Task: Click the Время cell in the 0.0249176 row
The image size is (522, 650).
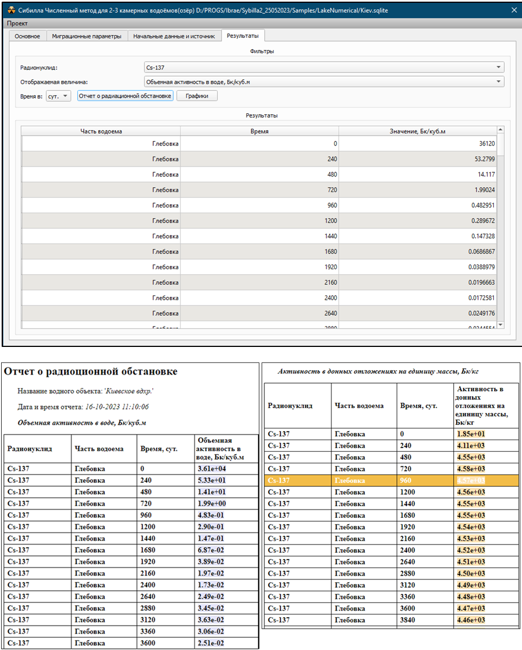Action: click(x=259, y=314)
